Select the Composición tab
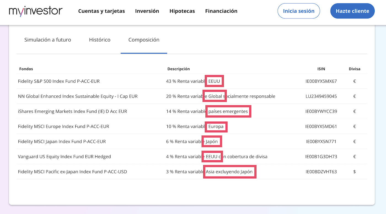Viewport: 386px width, 214px height. pos(144,40)
